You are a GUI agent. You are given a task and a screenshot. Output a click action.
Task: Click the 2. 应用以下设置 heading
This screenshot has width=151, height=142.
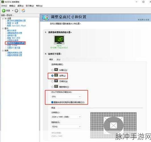pos(53,54)
